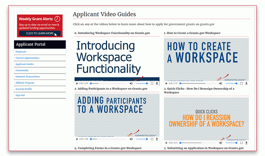The image size is (265, 156).
Task: Mute the How to Create a Workspace video
Action: coord(220,83)
